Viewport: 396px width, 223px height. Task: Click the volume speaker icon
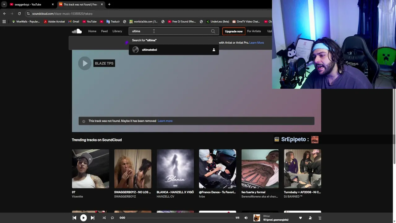tap(246, 218)
